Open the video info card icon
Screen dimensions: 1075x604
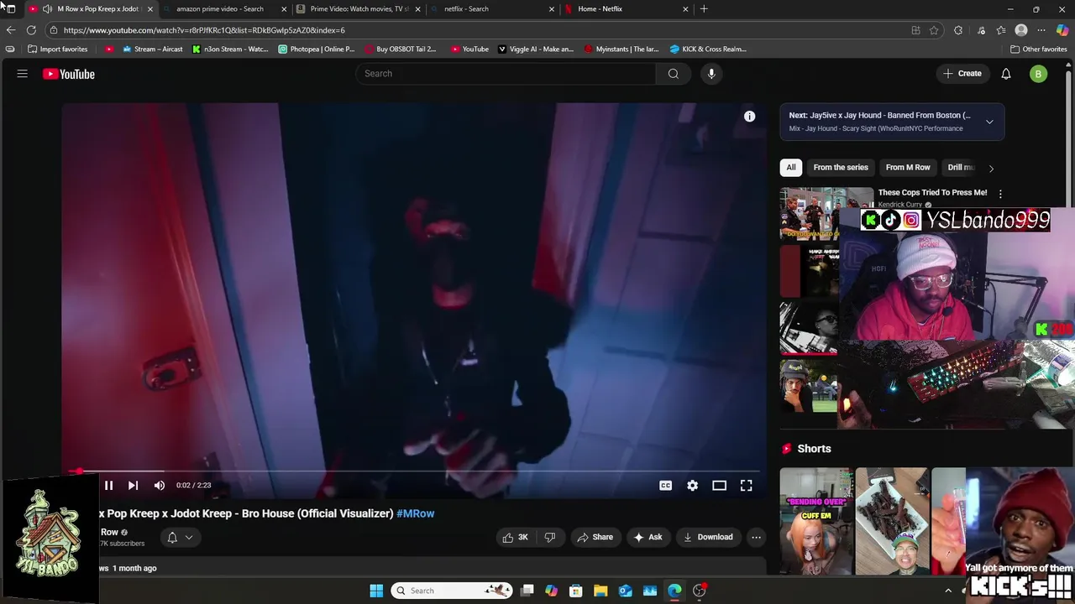749,117
